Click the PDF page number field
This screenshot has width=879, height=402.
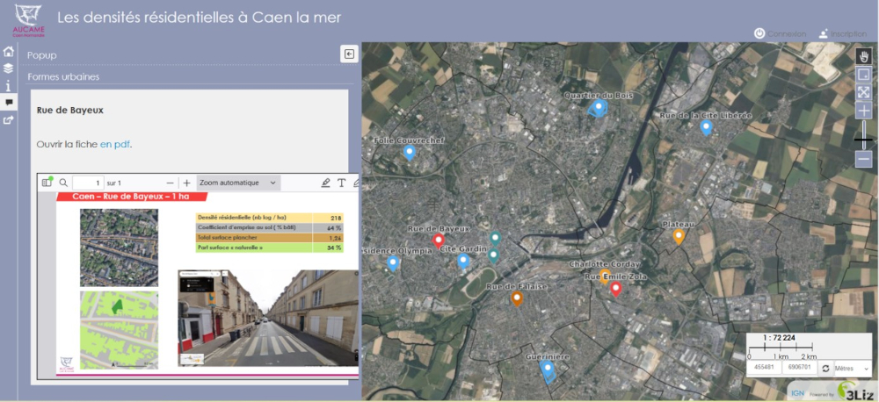[x=88, y=183]
